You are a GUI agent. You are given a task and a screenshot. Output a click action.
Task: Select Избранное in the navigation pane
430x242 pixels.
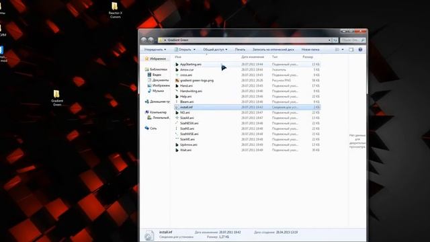point(155,58)
